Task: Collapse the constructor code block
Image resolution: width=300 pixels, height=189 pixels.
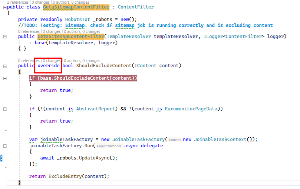Action: [4, 37]
